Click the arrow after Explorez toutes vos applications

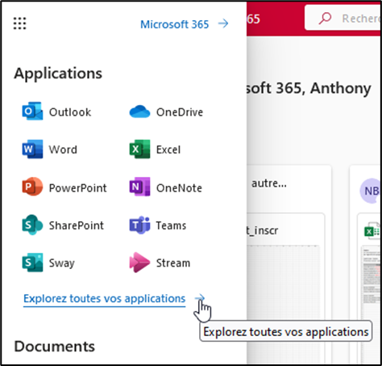(200, 298)
